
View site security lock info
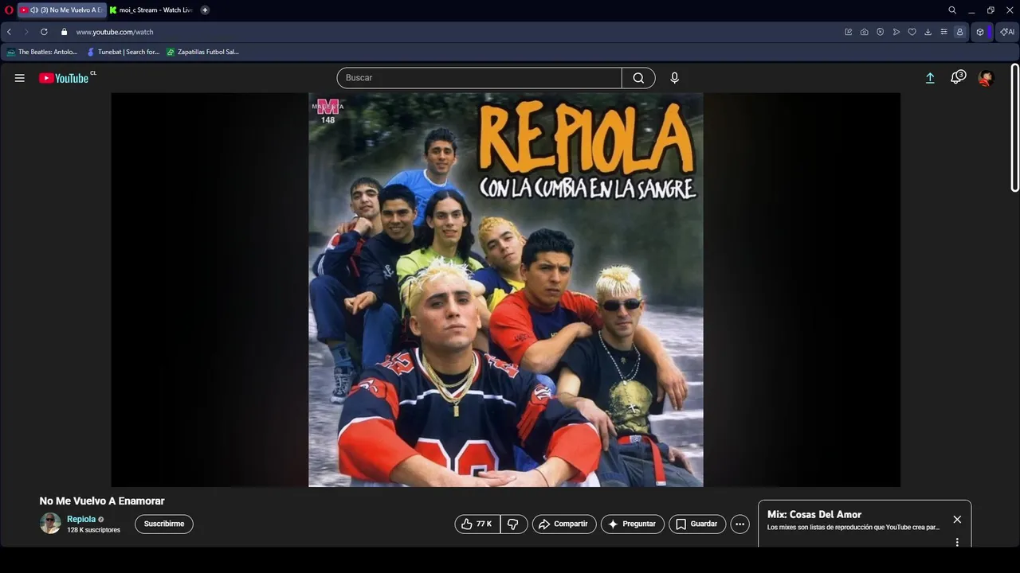pyautogui.click(x=65, y=32)
